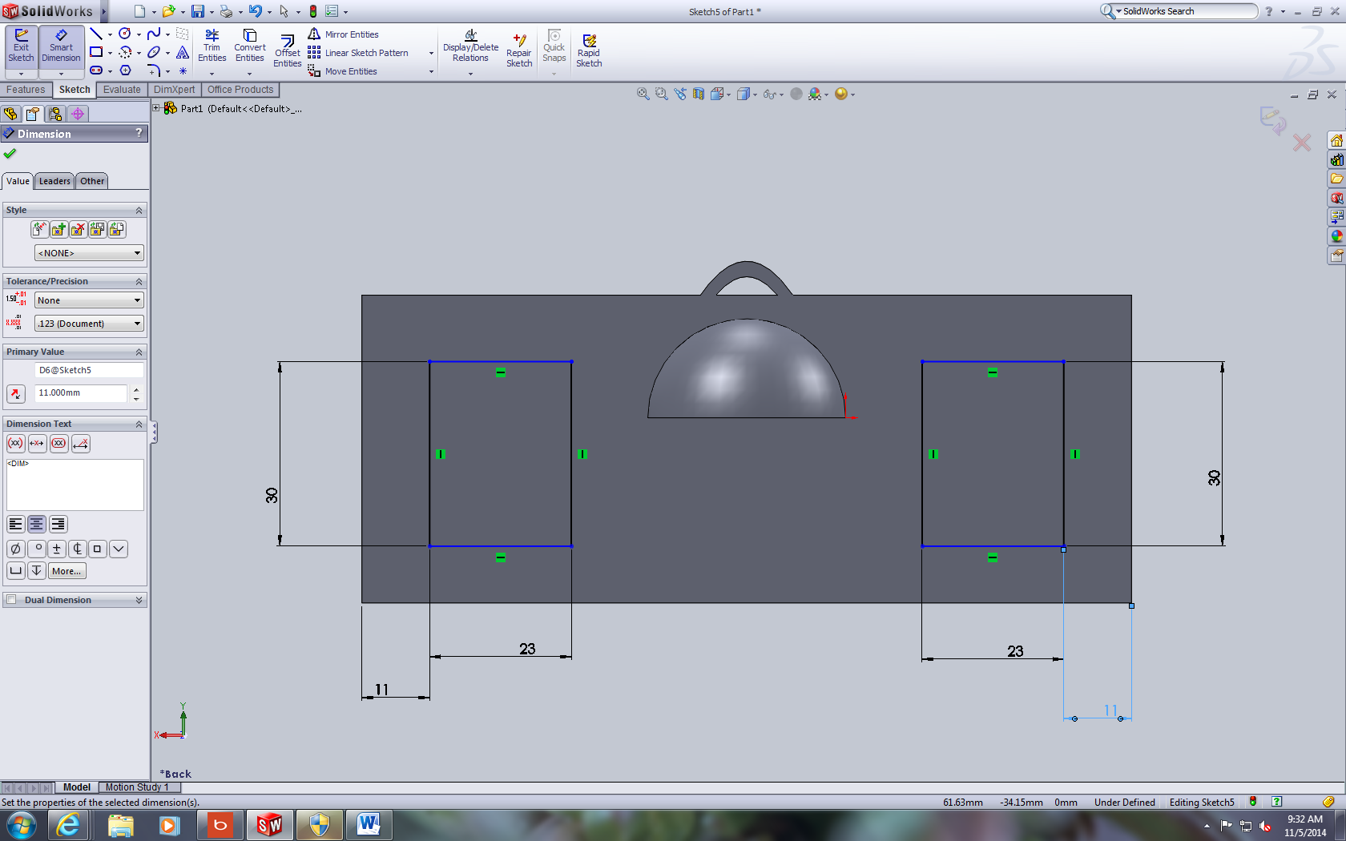Insert the degree symbol into dimension text
The height and width of the screenshot is (841, 1346).
(36, 549)
